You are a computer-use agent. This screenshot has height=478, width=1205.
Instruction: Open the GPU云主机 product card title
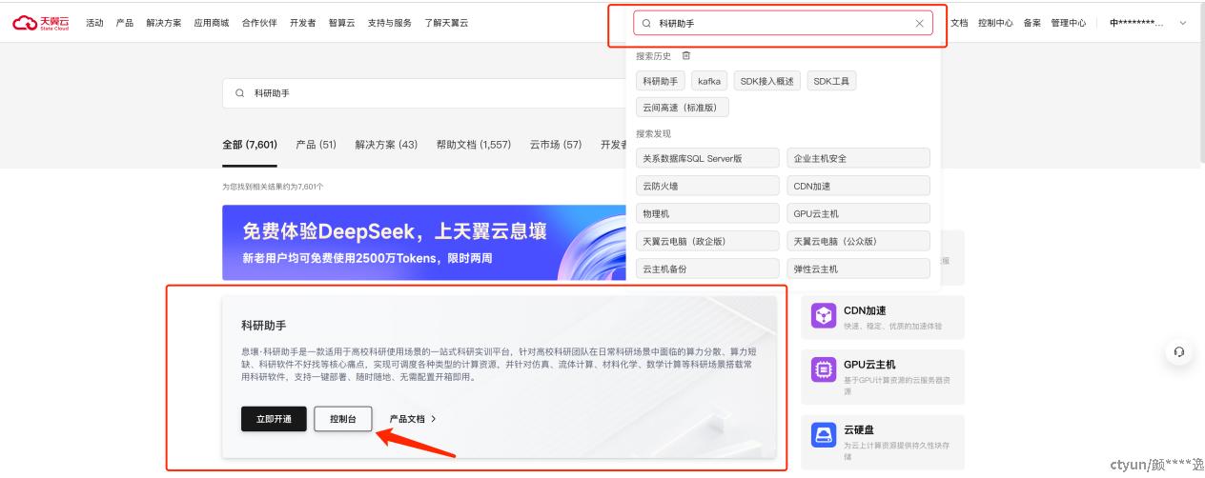869,365
